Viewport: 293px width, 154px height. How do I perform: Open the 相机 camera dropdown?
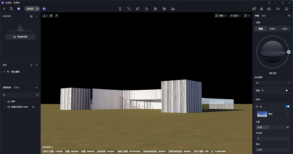[x=221, y=16]
